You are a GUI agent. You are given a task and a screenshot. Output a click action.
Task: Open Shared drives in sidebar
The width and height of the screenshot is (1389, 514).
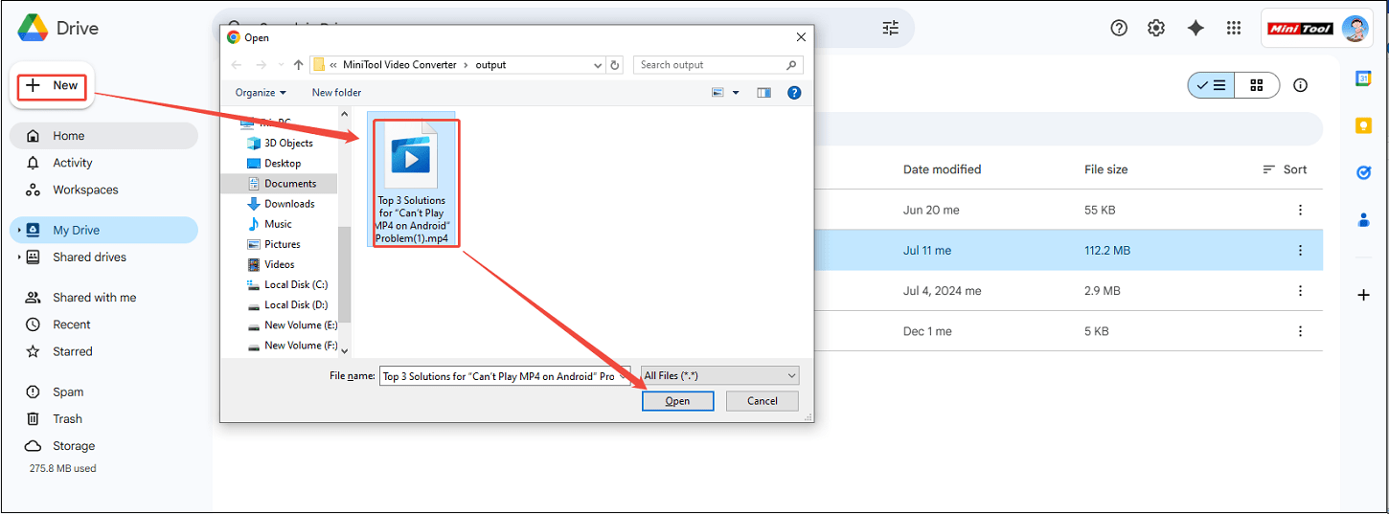(x=103, y=257)
